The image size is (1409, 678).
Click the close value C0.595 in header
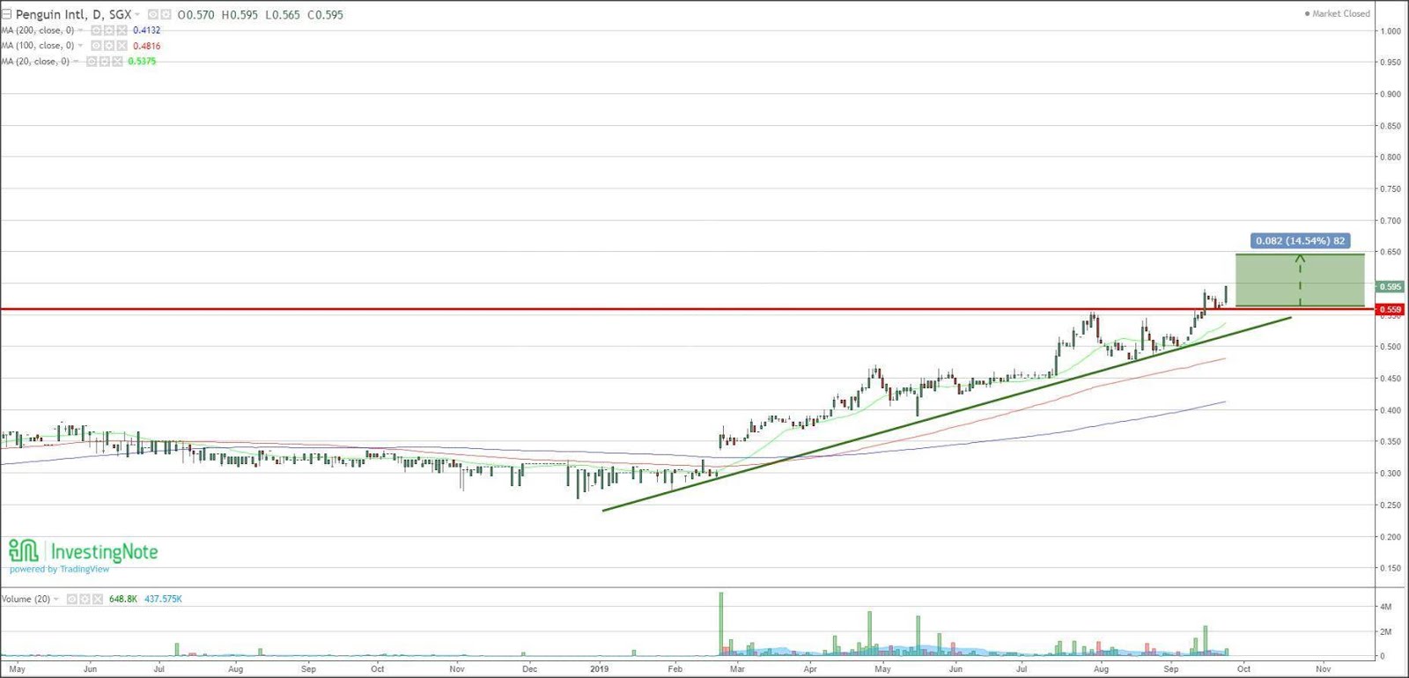(x=326, y=15)
